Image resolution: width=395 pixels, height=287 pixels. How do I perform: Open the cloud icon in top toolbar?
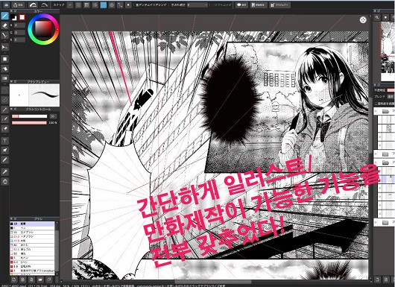[x=6, y=4]
